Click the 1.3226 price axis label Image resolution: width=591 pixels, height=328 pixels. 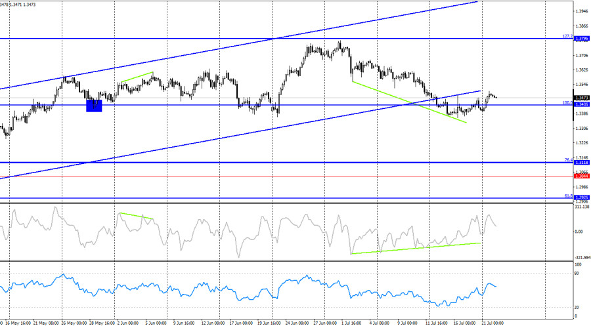(x=582, y=143)
